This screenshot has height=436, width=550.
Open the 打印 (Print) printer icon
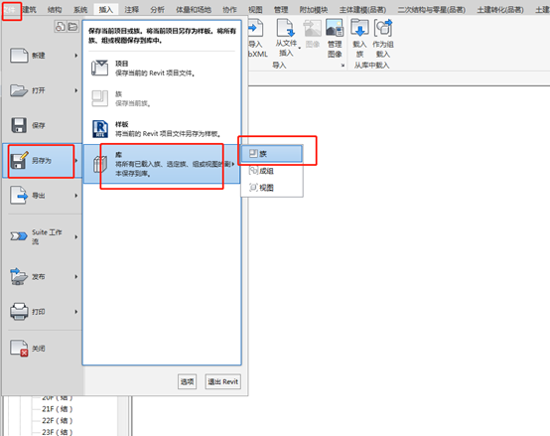[19, 312]
